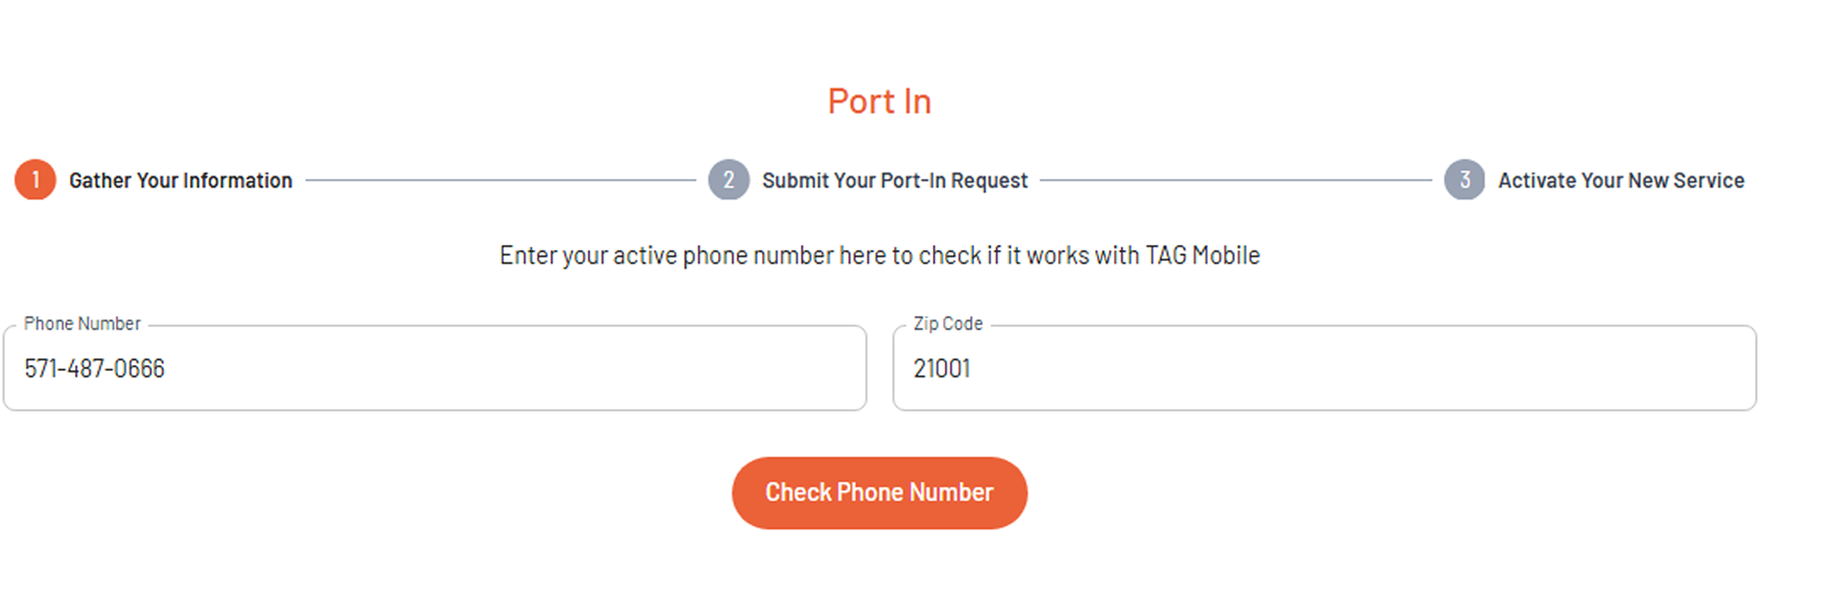Place cursor at far right of Zip Code field
Image resolution: width=1831 pixels, height=604 pixels.
(1739, 368)
